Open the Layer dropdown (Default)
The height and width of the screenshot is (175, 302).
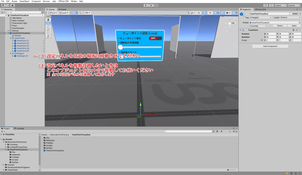click(290, 17)
